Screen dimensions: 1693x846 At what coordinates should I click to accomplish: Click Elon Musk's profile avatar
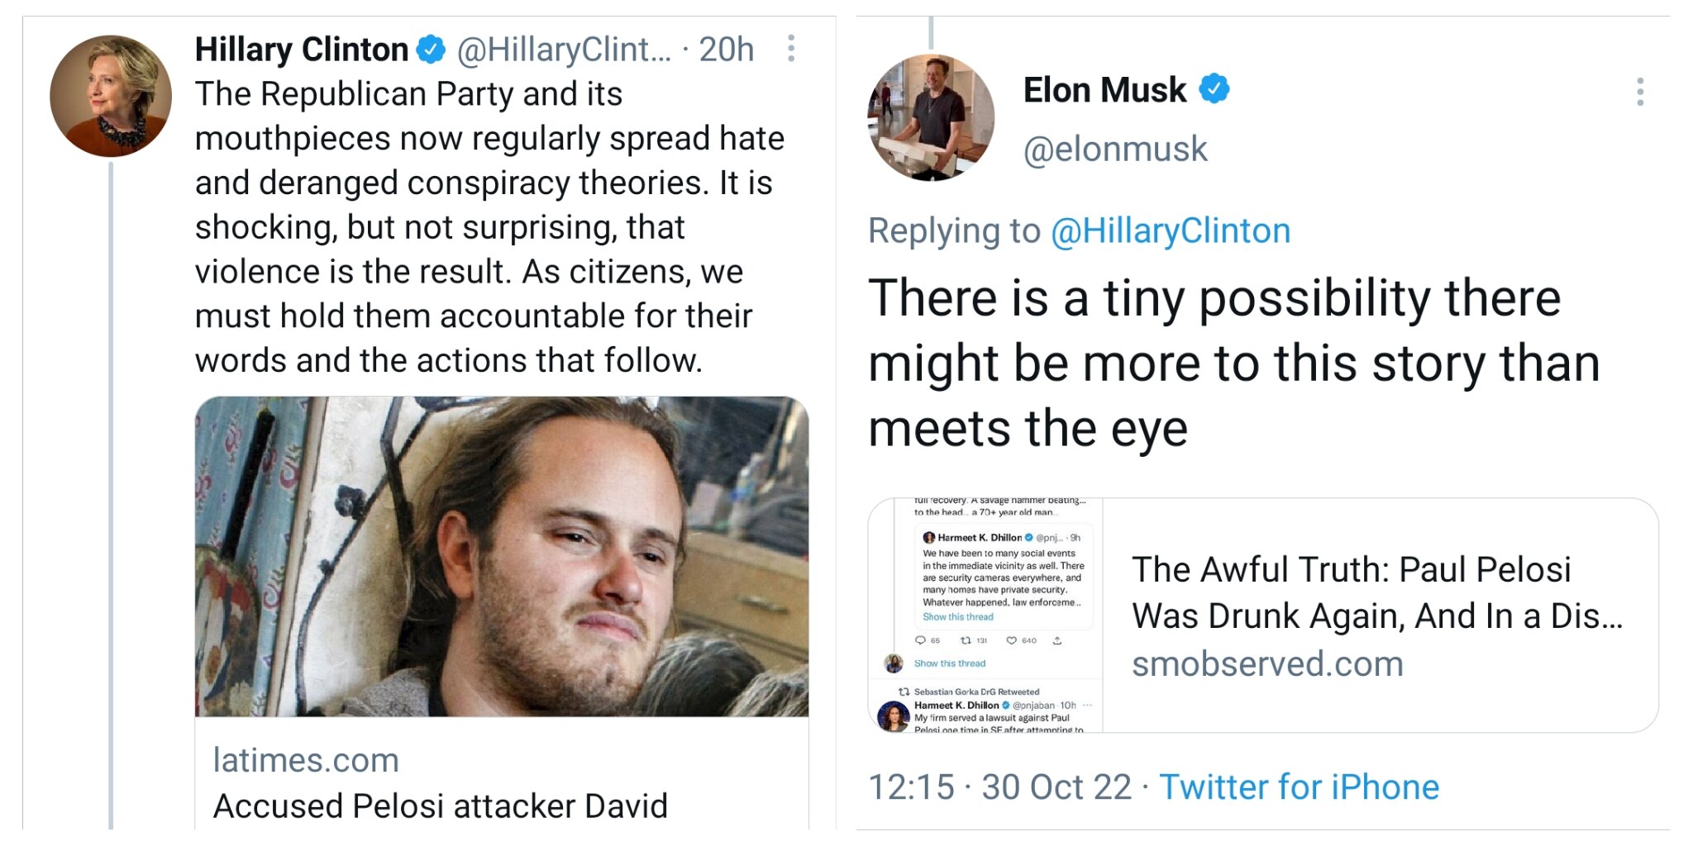pos(930,118)
